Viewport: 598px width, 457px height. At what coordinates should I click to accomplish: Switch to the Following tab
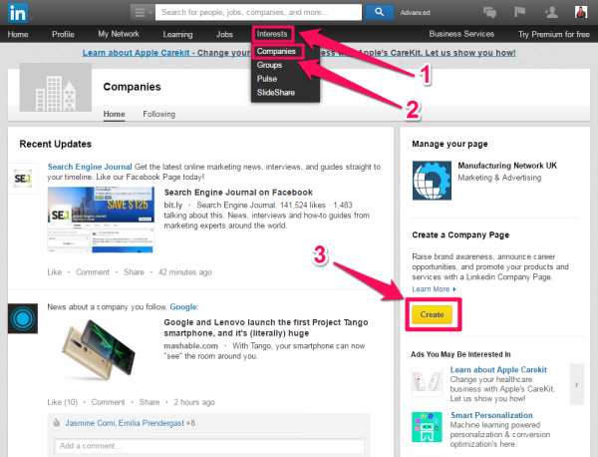tap(159, 114)
